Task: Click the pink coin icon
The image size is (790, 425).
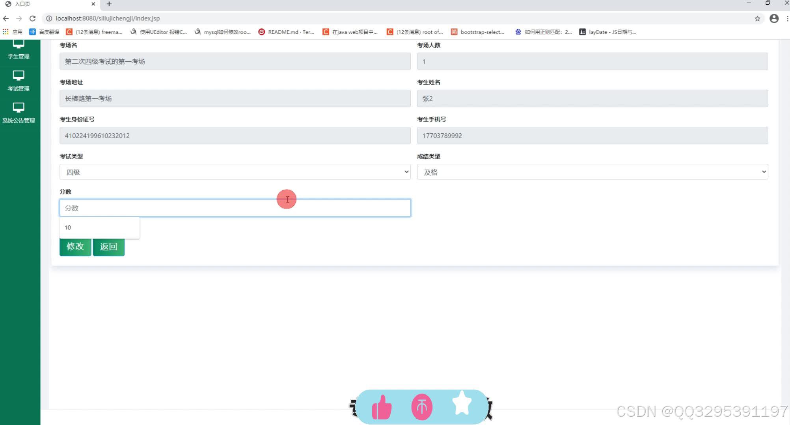Action: pyautogui.click(x=422, y=407)
